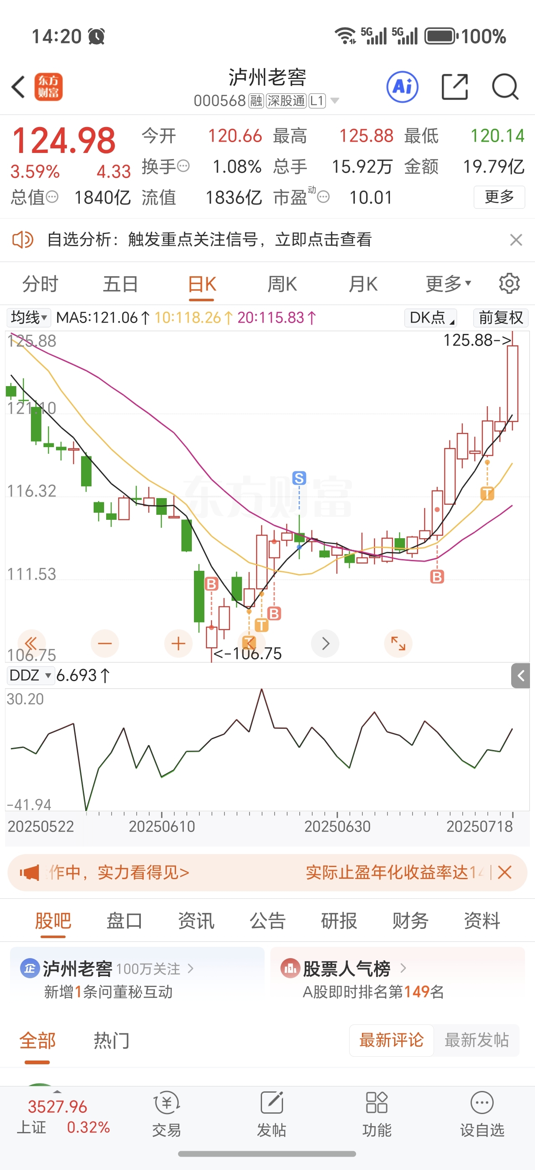
Task: Dismiss the 自选分析 notice bar
Action: (x=516, y=239)
